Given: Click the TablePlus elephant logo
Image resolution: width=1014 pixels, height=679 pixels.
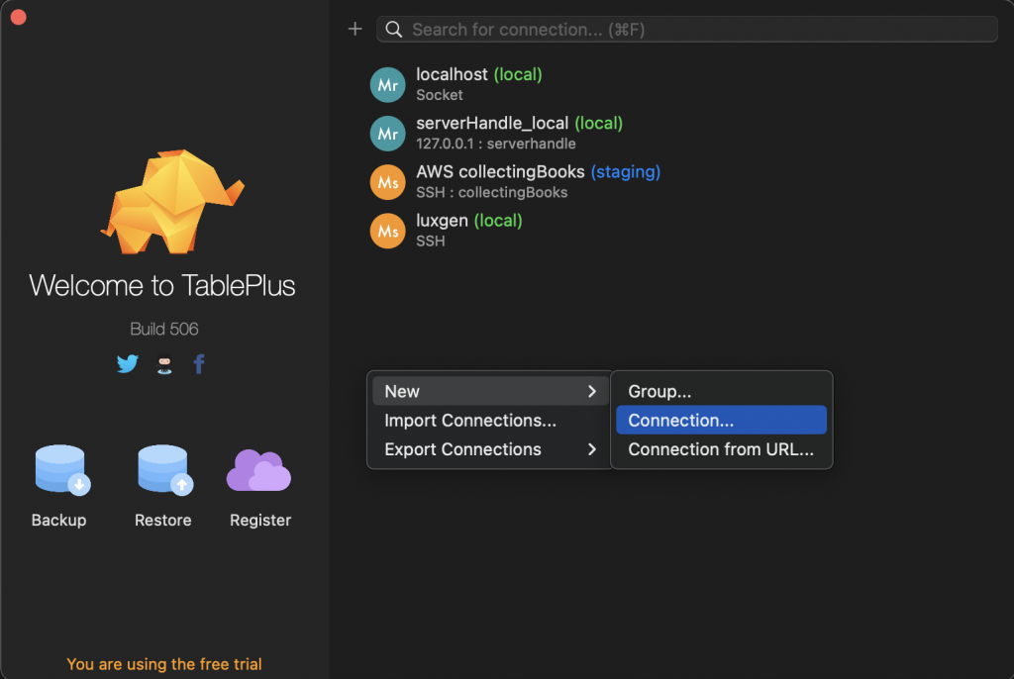Looking at the screenshot, I should (x=172, y=202).
